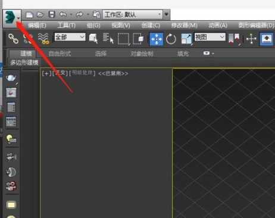This screenshot has height=218, width=275.
Task: Open the undo history dropdown arrow
Action: 71,14
